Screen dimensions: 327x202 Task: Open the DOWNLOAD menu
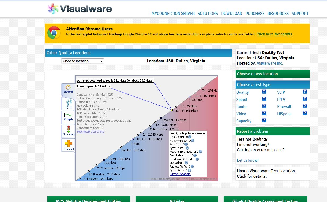pos(232,14)
